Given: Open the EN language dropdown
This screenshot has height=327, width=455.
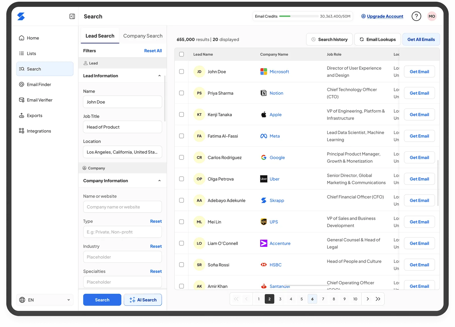Looking at the screenshot, I should tap(45, 300).
